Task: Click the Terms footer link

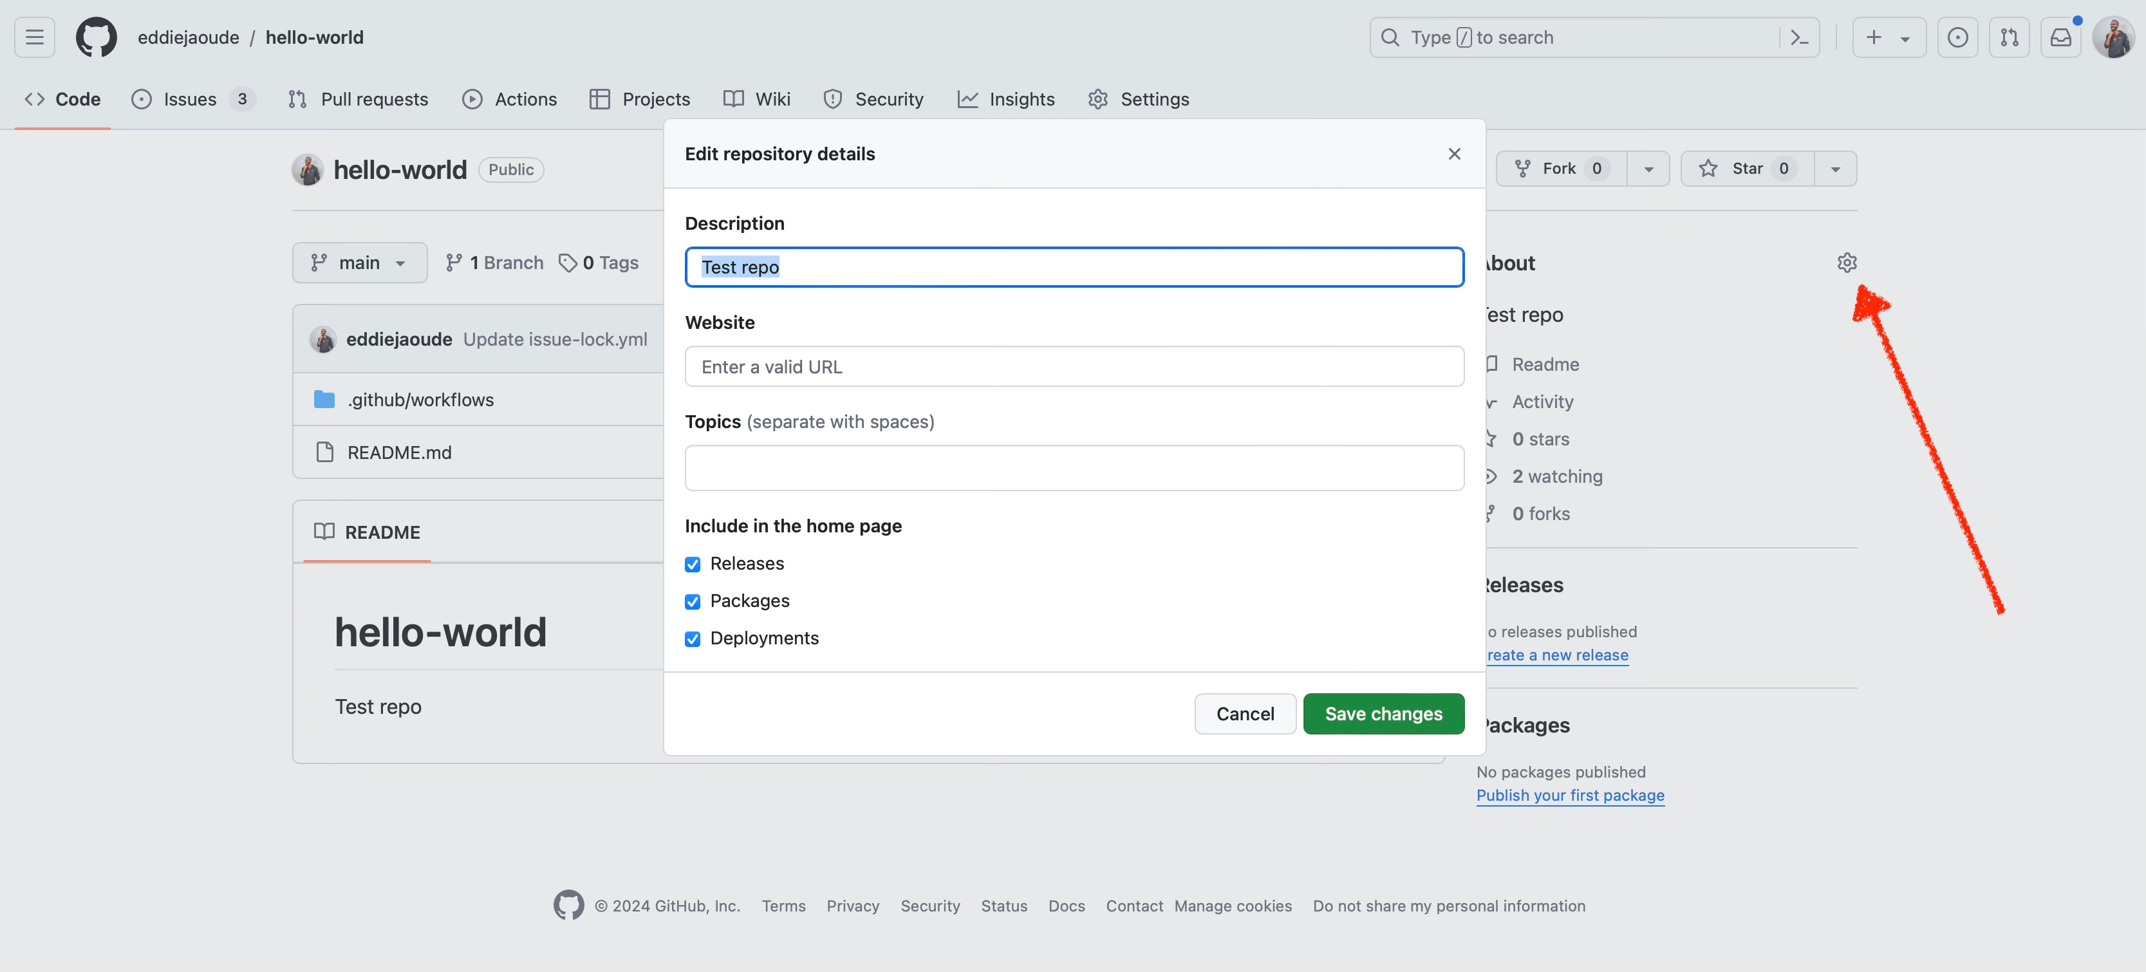Action: coord(783,906)
